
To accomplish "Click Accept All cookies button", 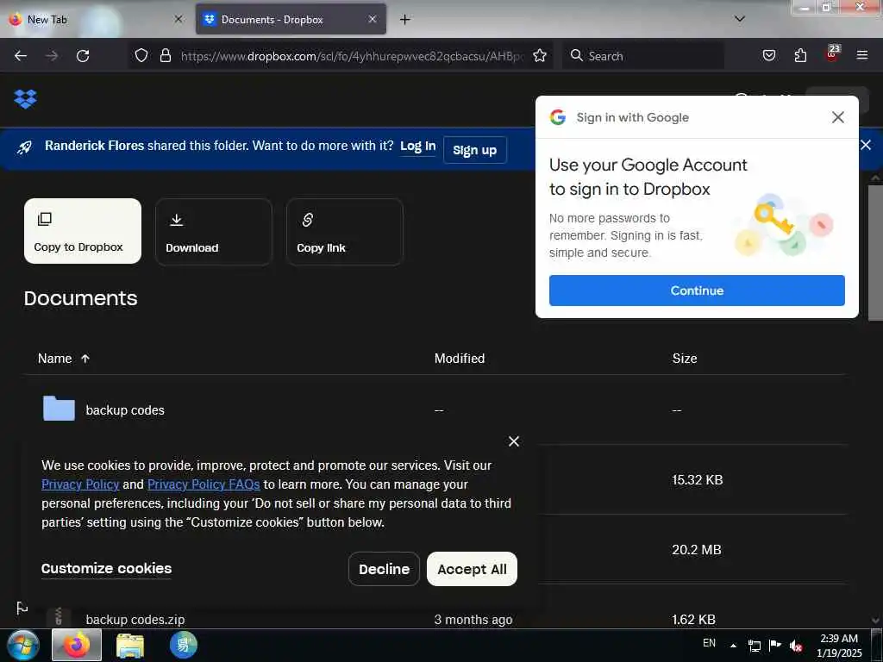I will (472, 569).
